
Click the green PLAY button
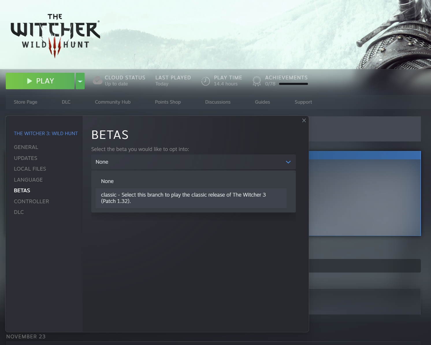(x=40, y=81)
